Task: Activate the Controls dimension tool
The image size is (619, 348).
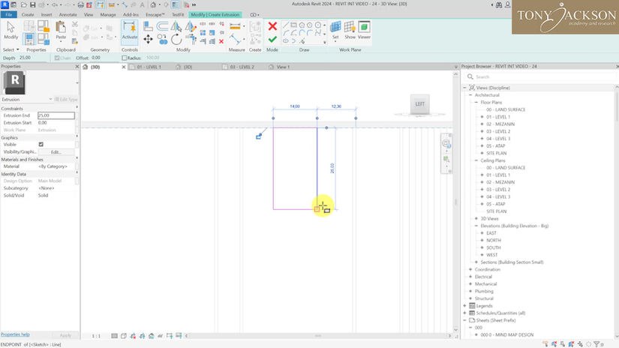Action: tap(130, 31)
